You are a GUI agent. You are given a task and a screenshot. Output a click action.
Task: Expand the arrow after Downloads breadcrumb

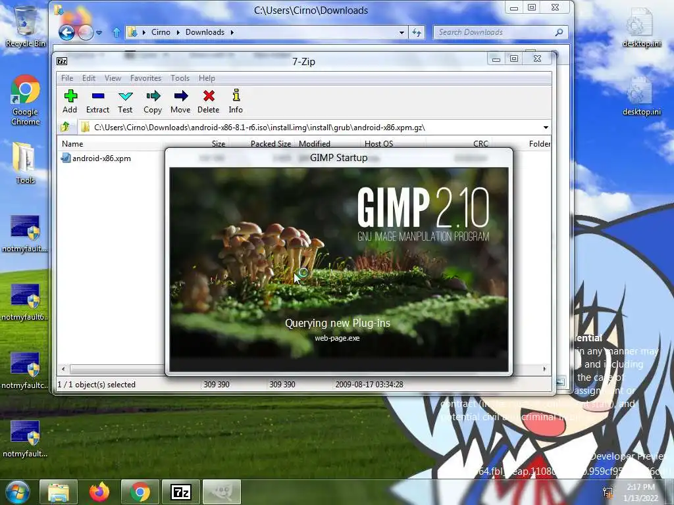point(232,32)
